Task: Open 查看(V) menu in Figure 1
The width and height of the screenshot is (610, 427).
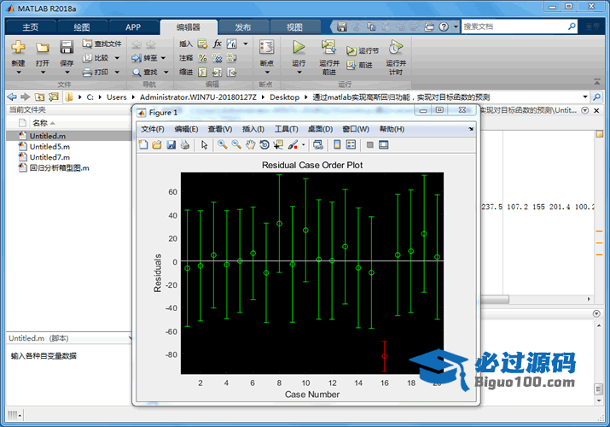Action: [x=220, y=129]
